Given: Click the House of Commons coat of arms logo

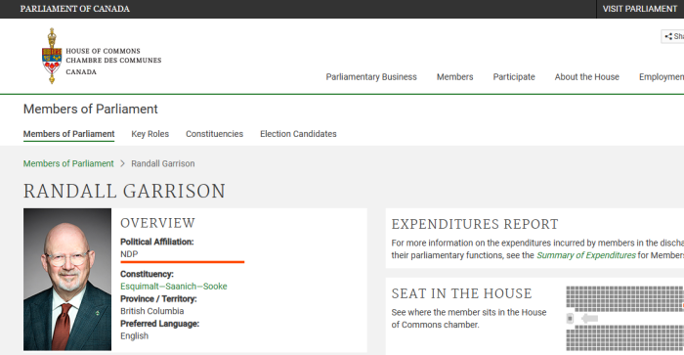Looking at the screenshot, I should pyautogui.click(x=52, y=56).
